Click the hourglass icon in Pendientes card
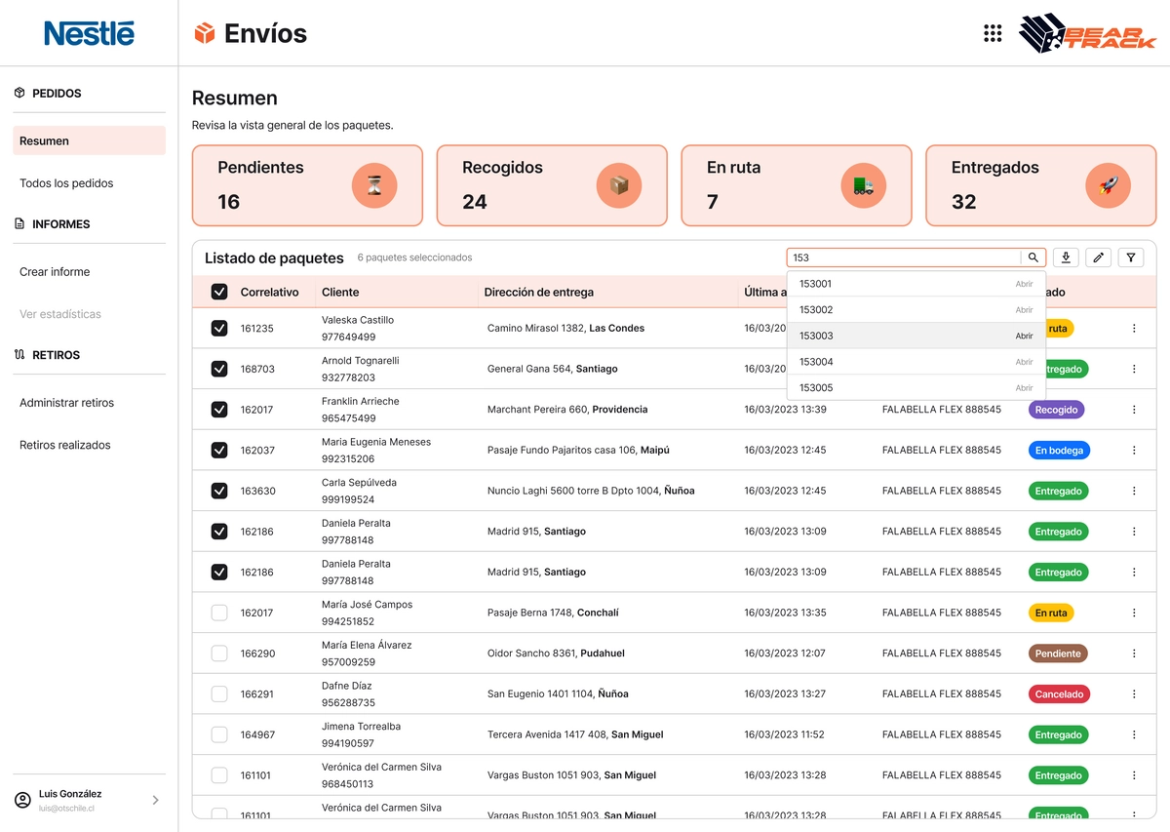This screenshot has width=1170, height=832. 374,185
